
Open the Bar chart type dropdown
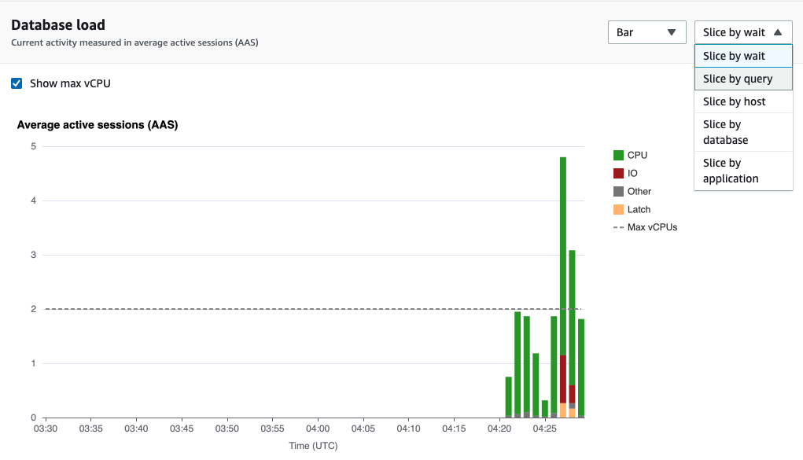click(646, 31)
